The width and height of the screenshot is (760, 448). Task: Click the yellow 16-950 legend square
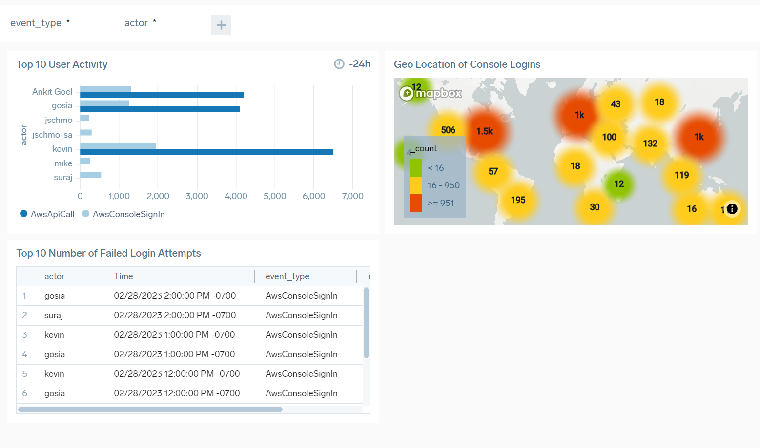(x=415, y=185)
